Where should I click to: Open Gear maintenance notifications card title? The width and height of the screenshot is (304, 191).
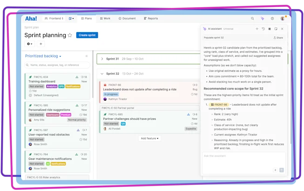50,159
